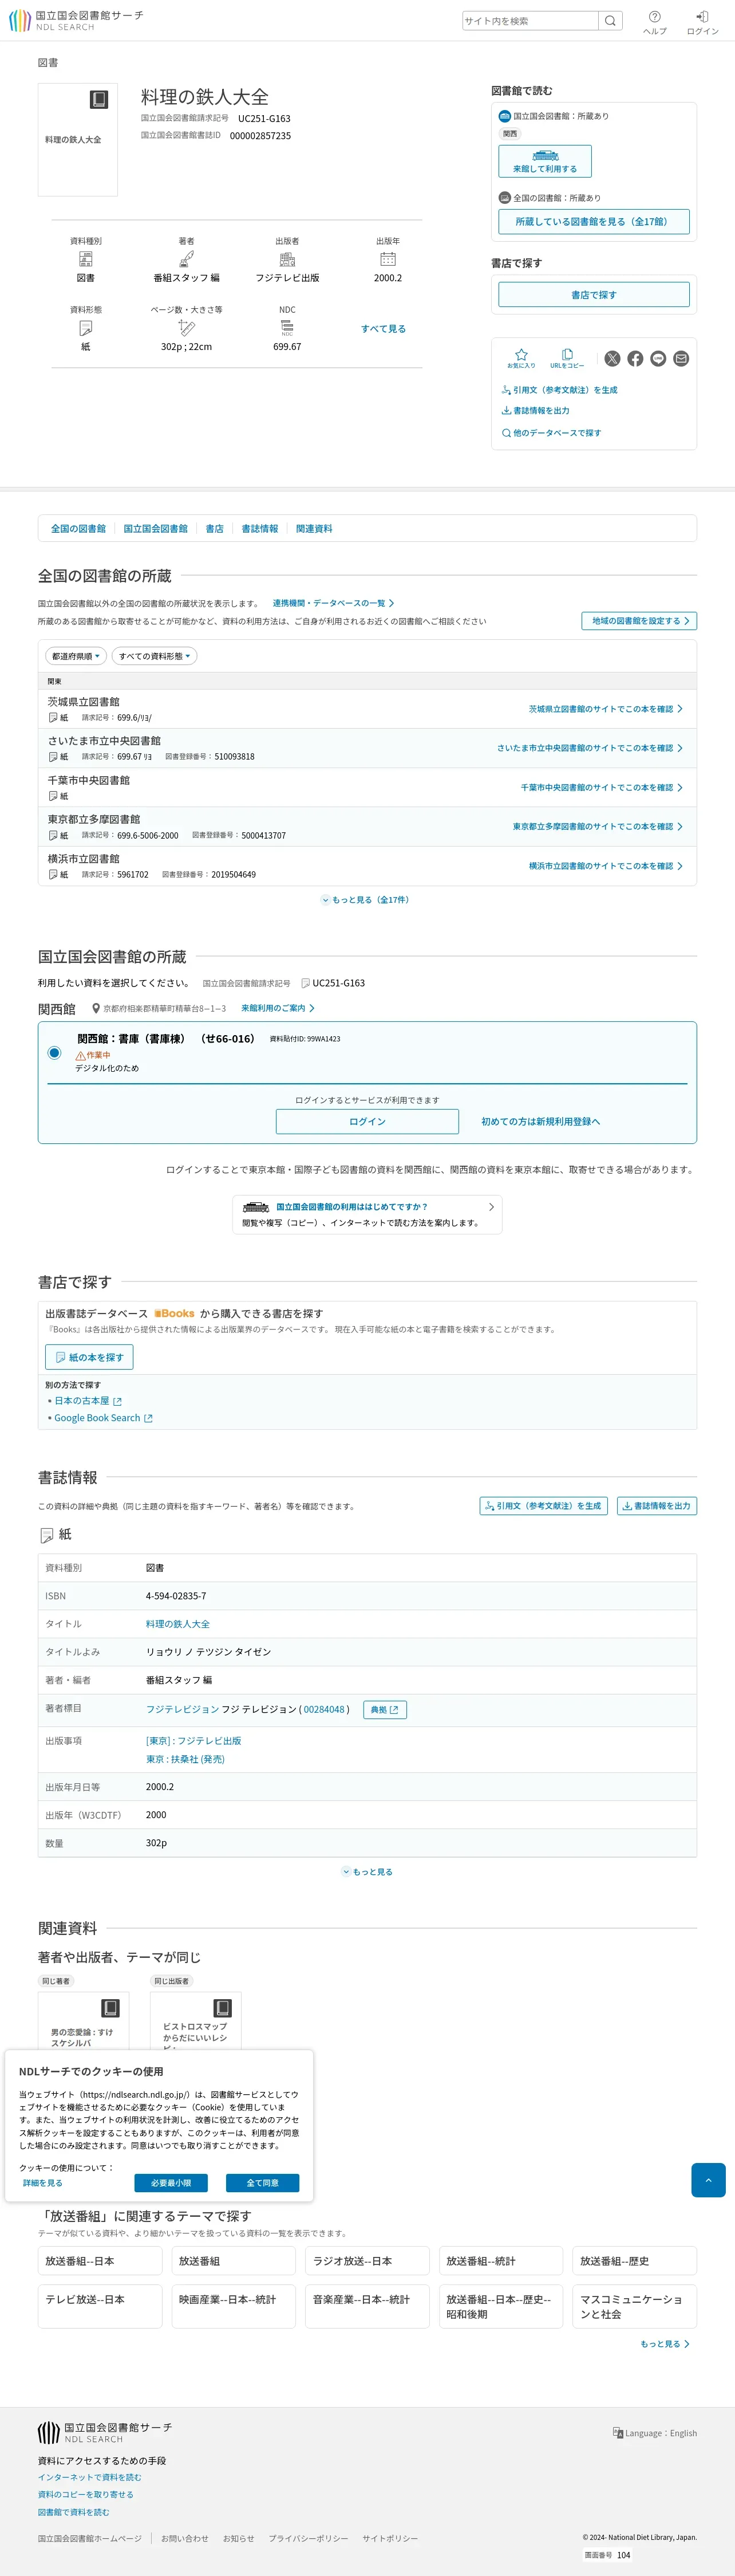735x2576 pixels.
Task: Select the 関西館 書庫 radio button
Action: 54,1053
